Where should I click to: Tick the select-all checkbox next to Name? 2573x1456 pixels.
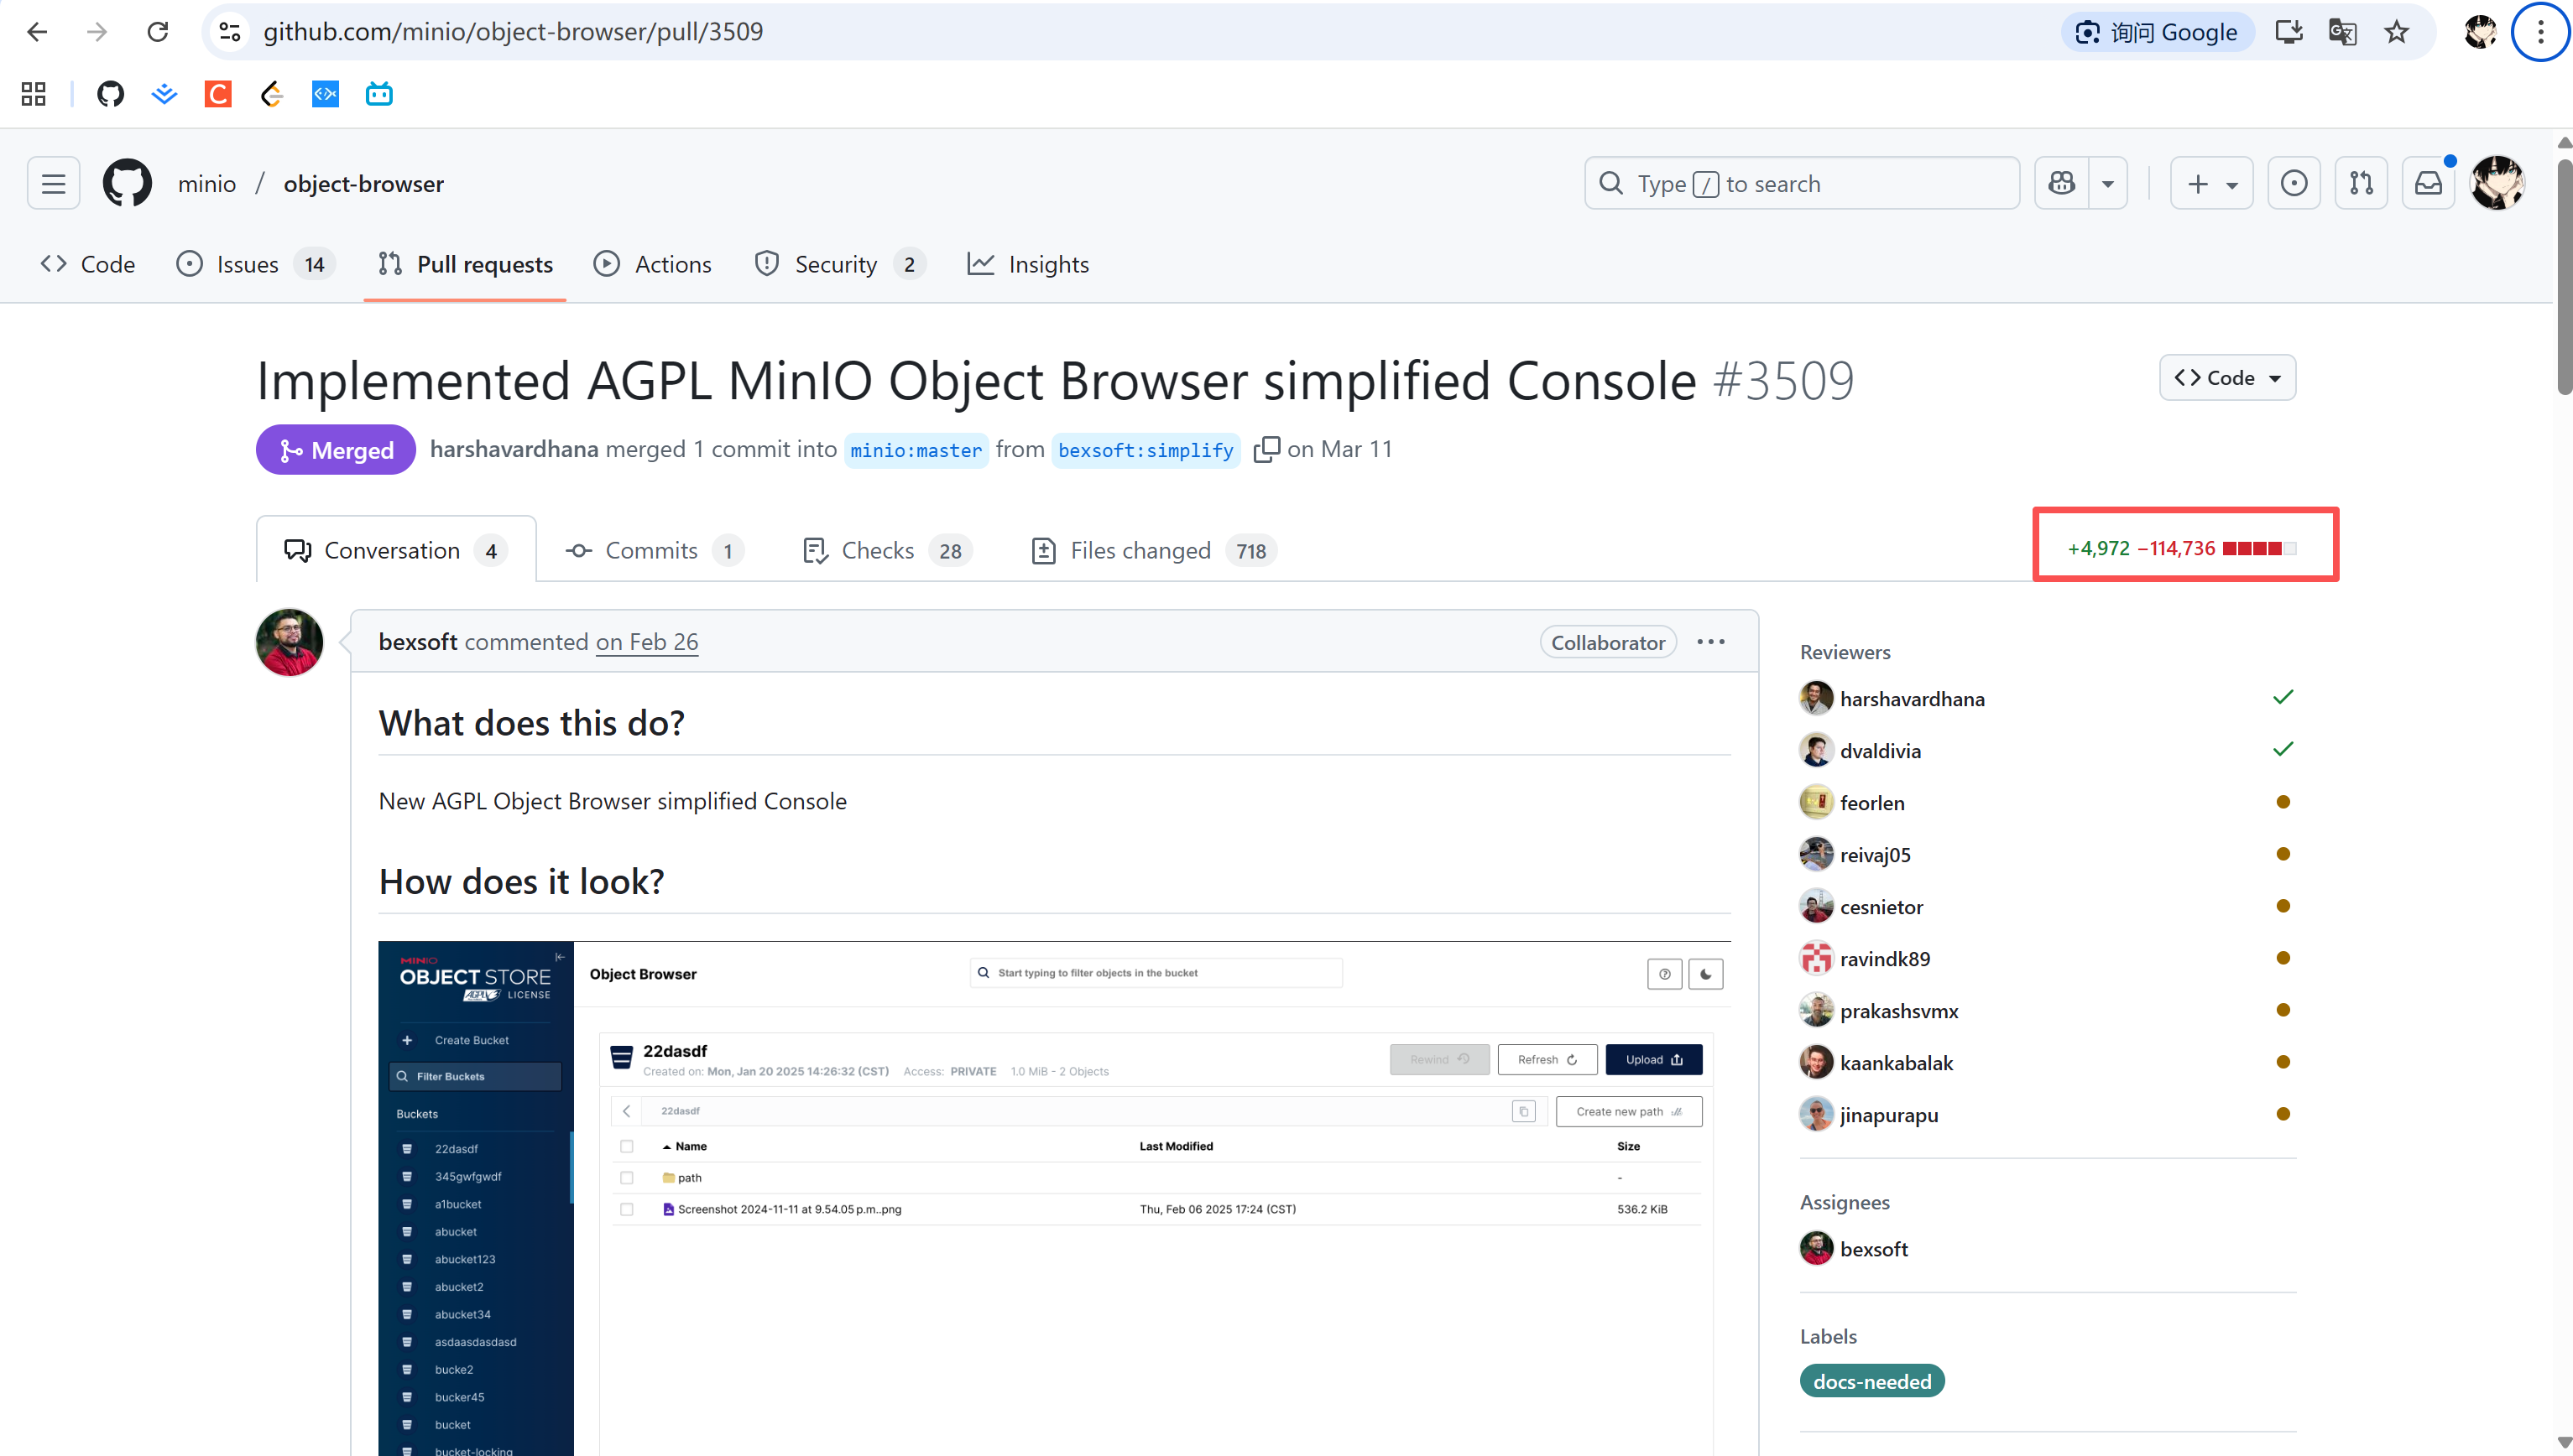pos(626,1146)
